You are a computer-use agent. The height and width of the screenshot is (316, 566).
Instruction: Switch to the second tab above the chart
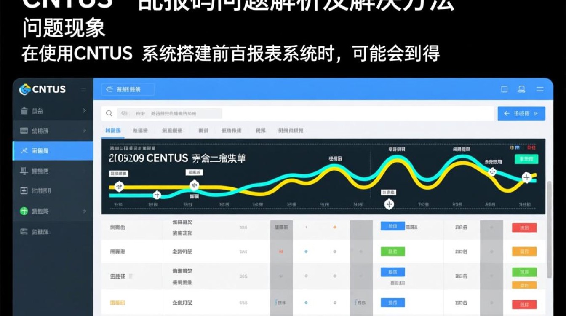pyautogui.click(x=140, y=131)
